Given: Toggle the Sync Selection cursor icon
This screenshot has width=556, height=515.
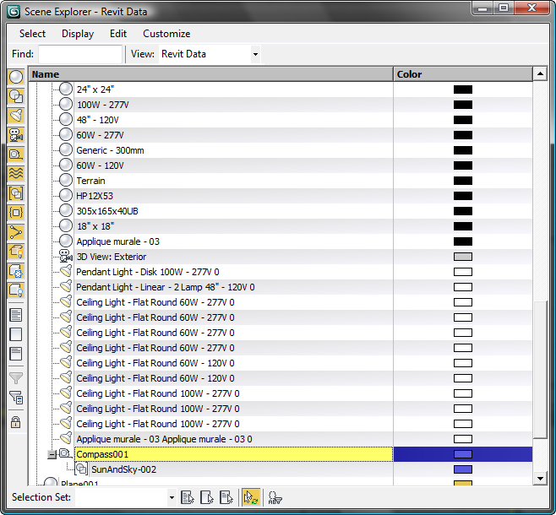Looking at the screenshot, I should coord(251,497).
